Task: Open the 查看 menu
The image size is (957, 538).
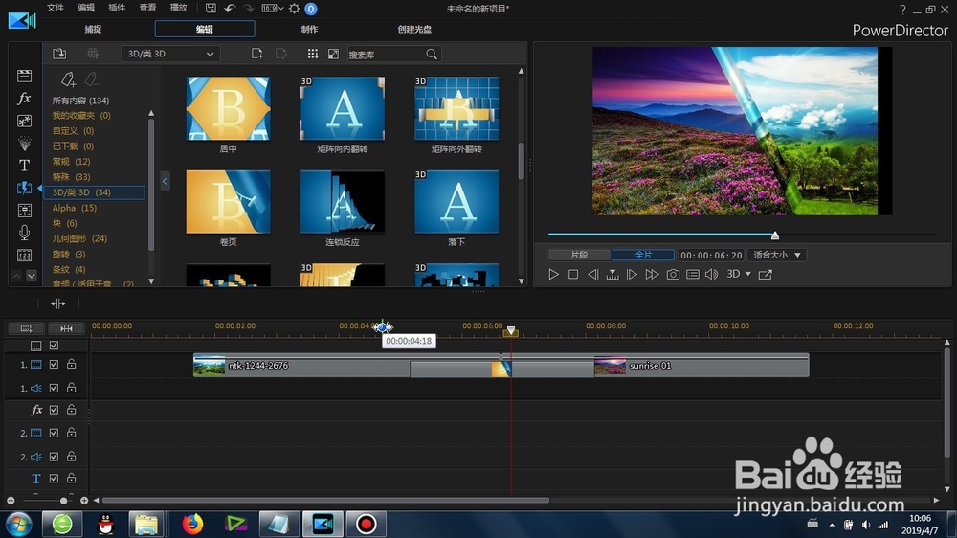Action: [147, 8]
